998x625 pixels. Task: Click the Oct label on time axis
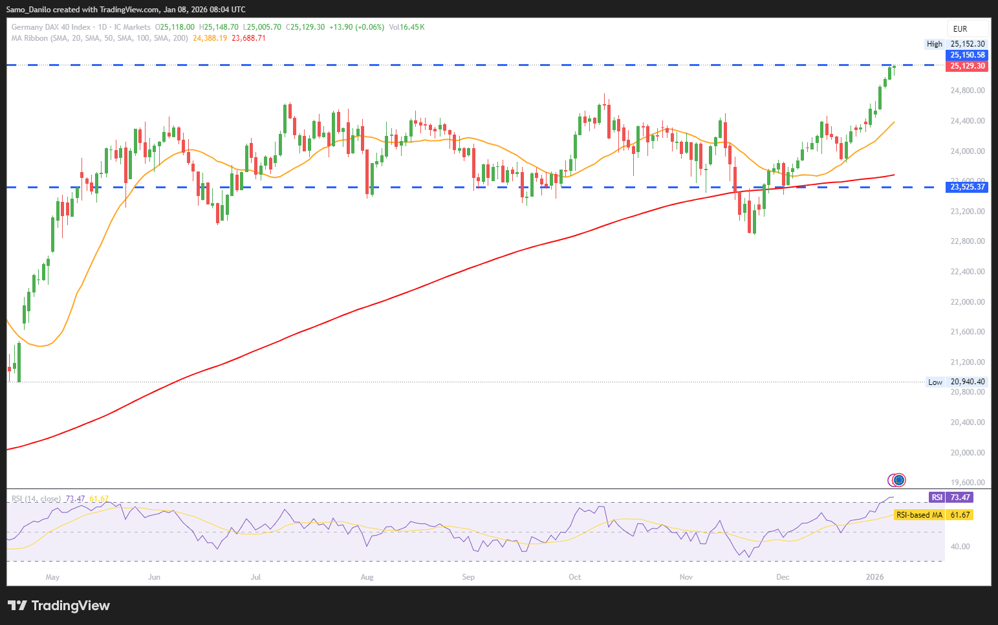coord(574,577)
